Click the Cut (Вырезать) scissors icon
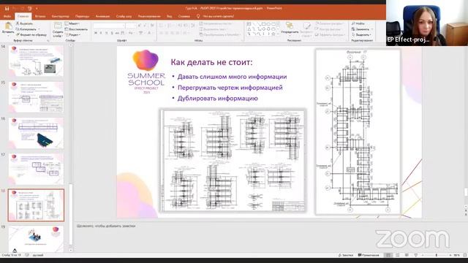Viewport: 468px width, 263px height. (18, 23)
